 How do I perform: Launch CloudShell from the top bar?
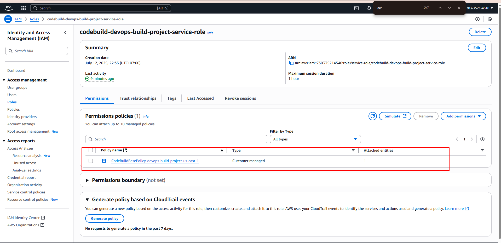click(356, 8)
